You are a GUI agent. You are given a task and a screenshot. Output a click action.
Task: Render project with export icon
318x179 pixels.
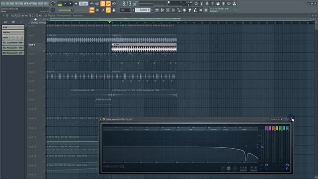223,3
